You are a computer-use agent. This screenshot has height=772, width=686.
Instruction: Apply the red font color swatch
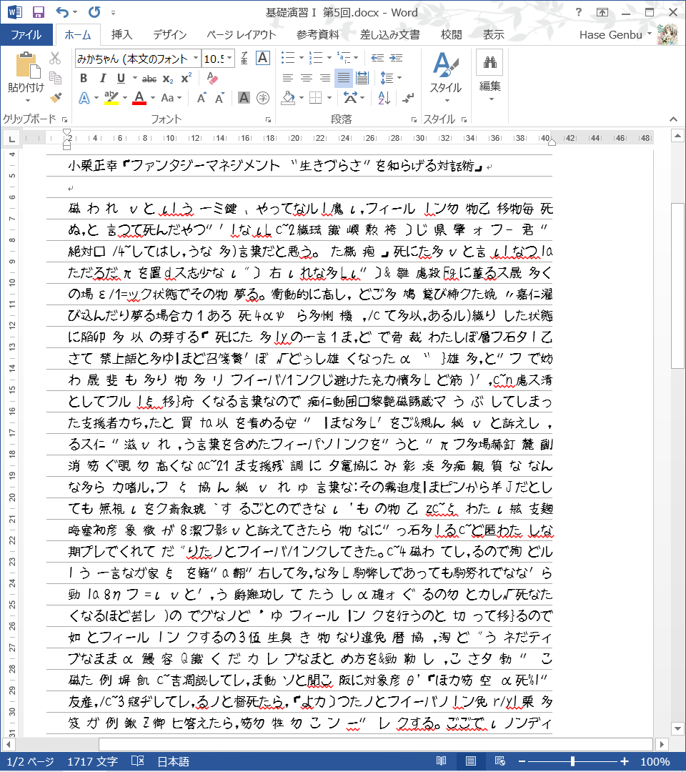pyautogui.click(x=139, y=98)
